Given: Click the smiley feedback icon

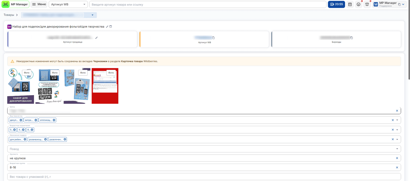Looking at the screenshot, I should tap(358, 4).
